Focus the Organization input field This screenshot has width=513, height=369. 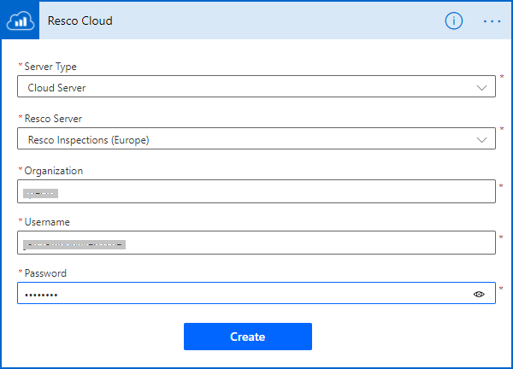click(x=256, y=192)
